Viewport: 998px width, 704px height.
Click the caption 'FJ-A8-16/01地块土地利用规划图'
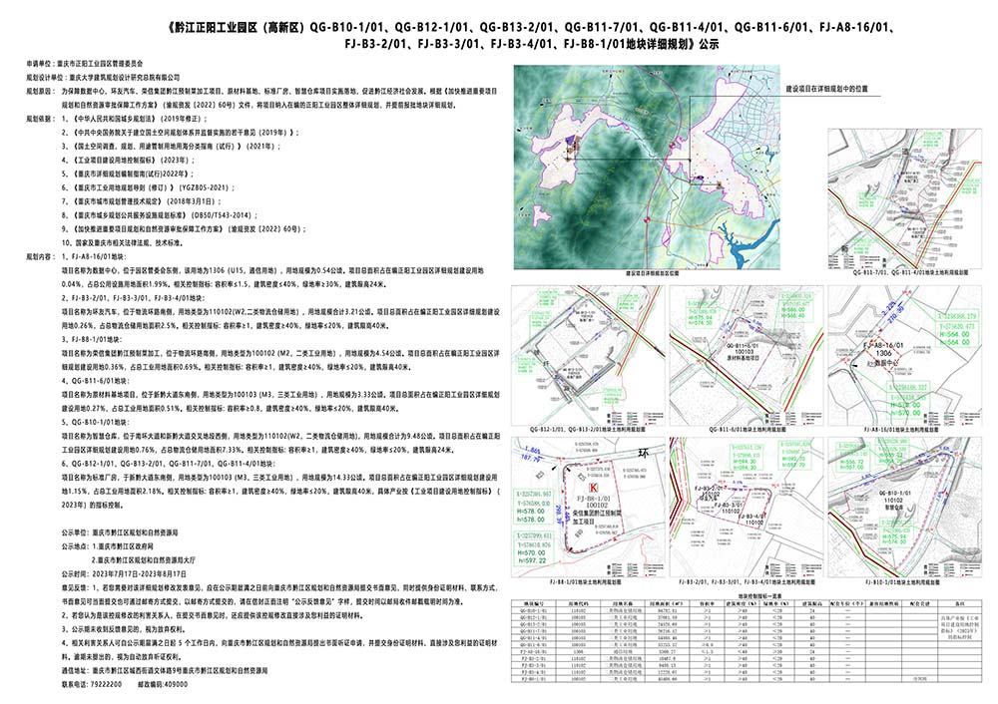(x=901, y=430)
